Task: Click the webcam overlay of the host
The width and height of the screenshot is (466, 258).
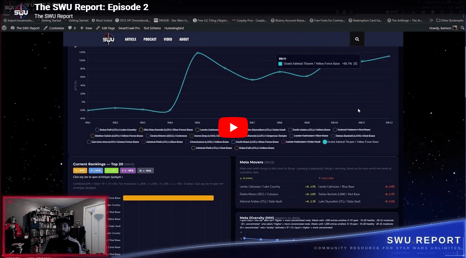Action: click(x=55, y=225)
